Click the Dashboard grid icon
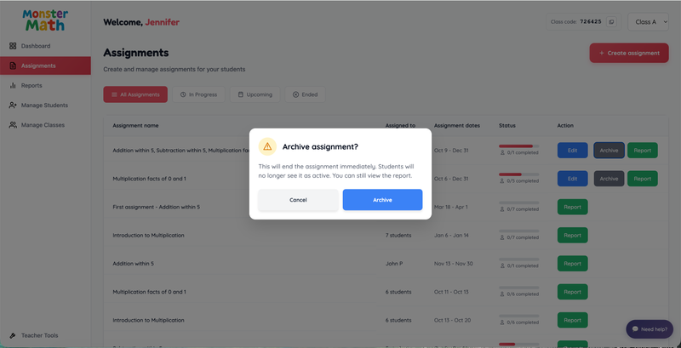 pyautogui.click(x=13, y=46)
